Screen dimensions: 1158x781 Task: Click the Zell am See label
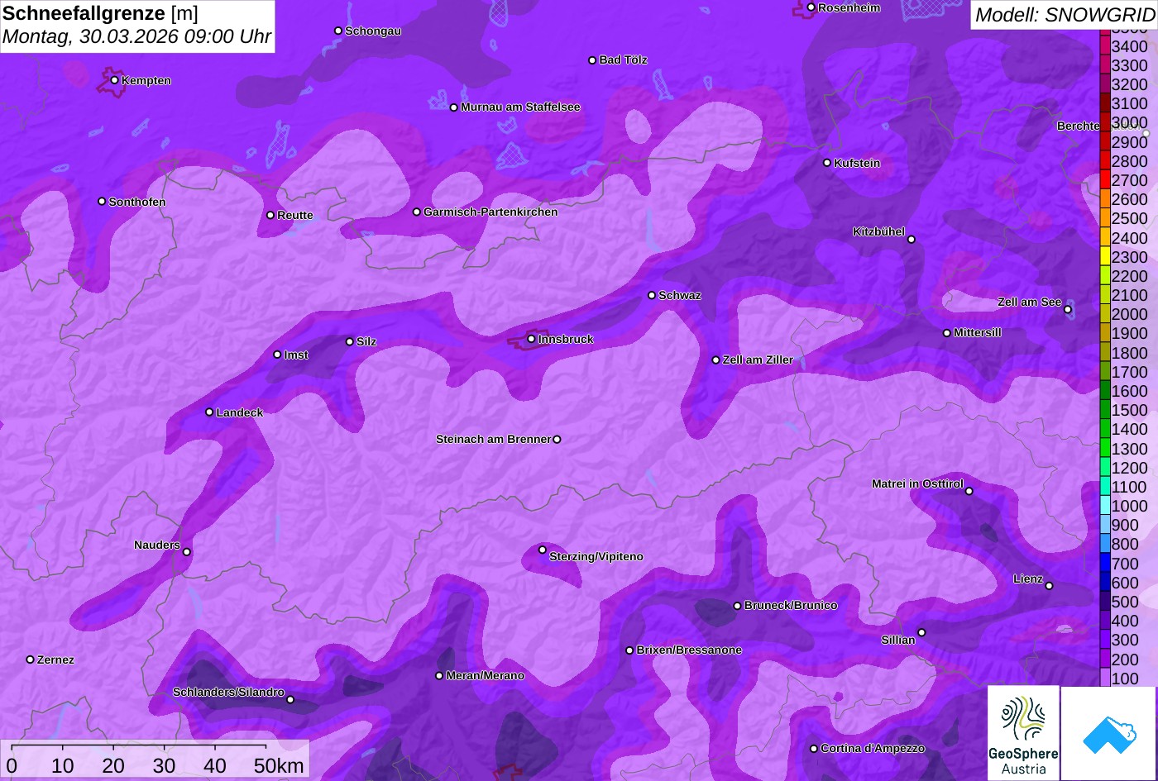coord(1029,302)
